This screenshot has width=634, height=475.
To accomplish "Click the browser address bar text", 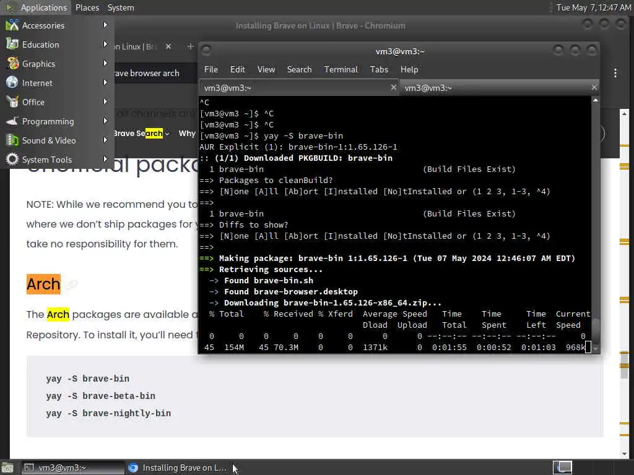I will pyautogui.click(x=146, y=73).
